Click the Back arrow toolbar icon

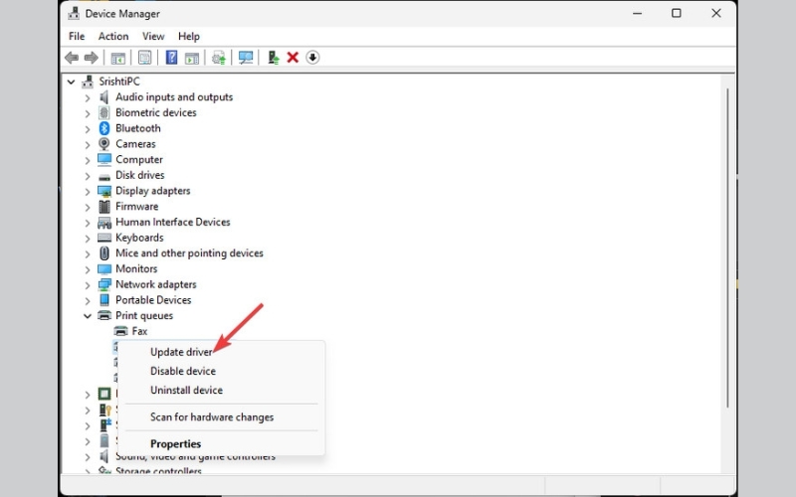coord(72,58)
